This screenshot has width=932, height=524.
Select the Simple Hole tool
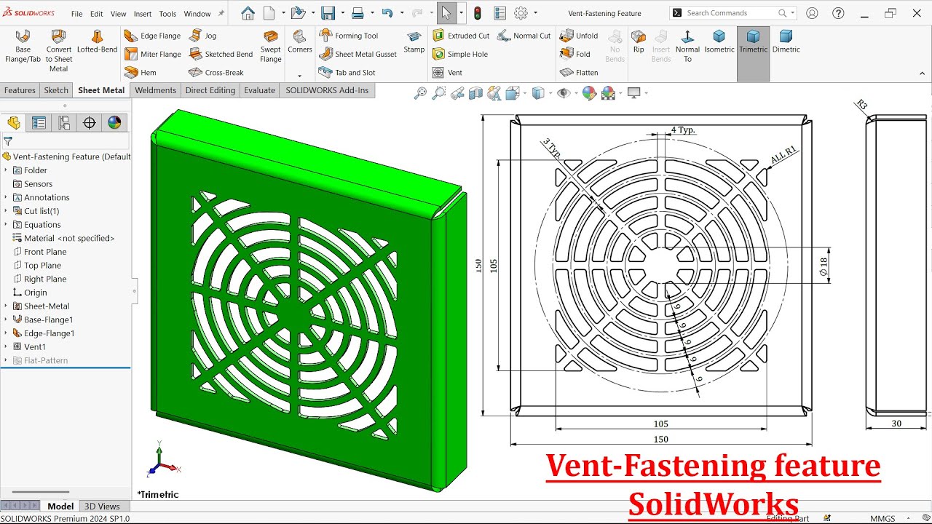(x=460, y=54)
